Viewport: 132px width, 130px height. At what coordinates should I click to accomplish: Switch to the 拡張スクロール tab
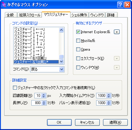30,15
